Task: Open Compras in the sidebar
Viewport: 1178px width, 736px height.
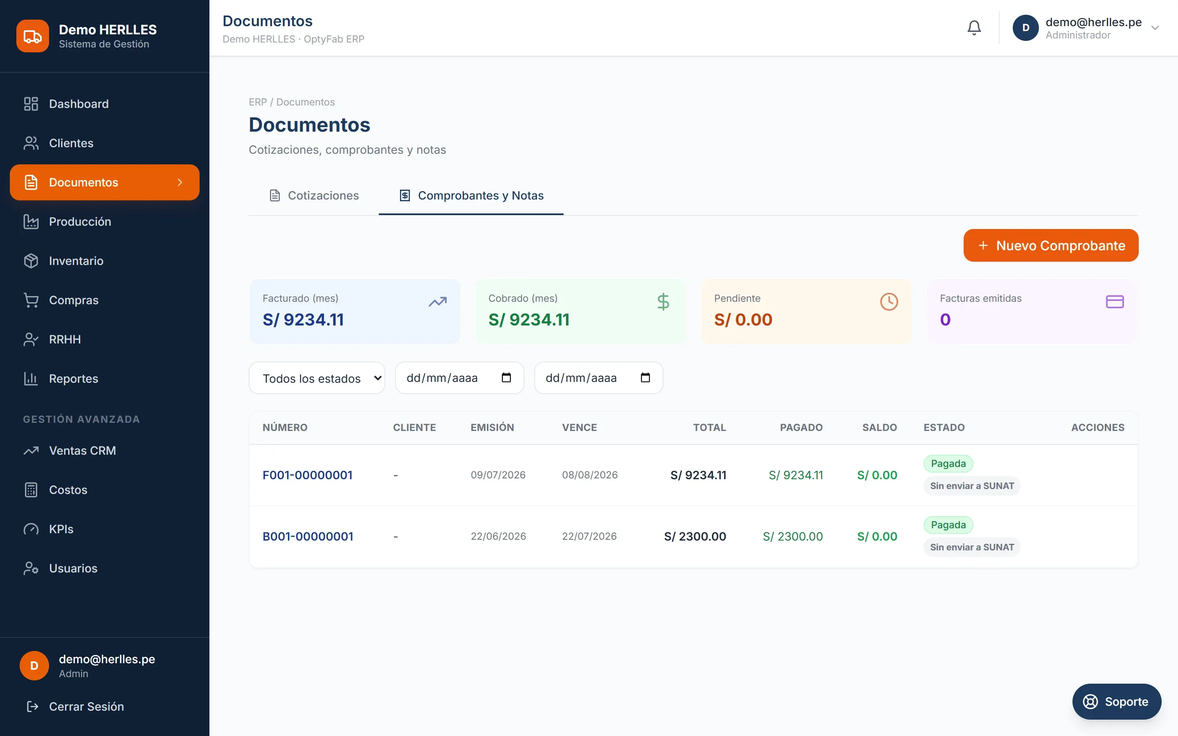Action: [x=105, y=300]
